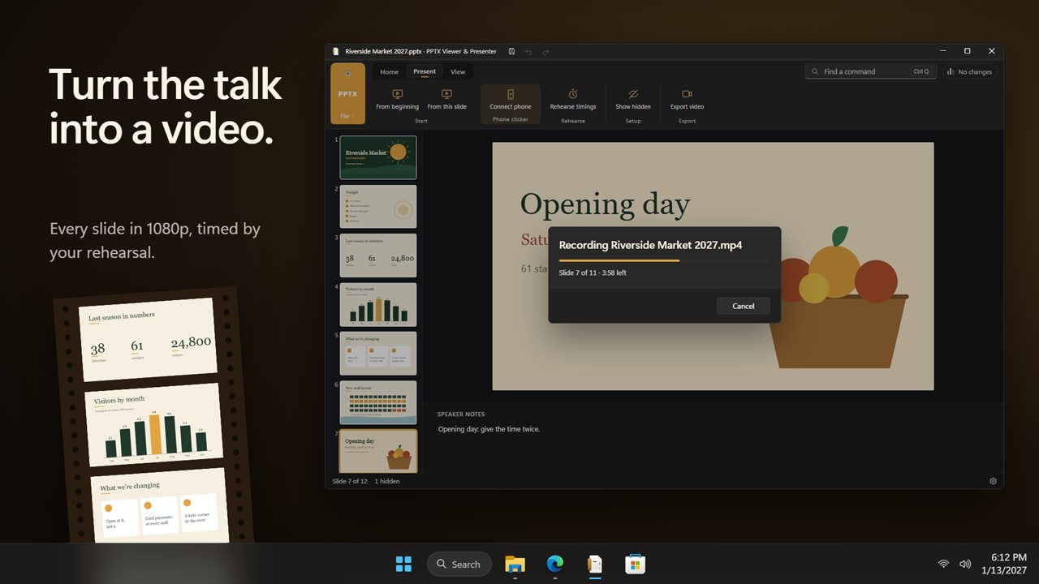The image size is (1039, 584).
Task: Switch to the Home tab
Action: coord(390,71)
